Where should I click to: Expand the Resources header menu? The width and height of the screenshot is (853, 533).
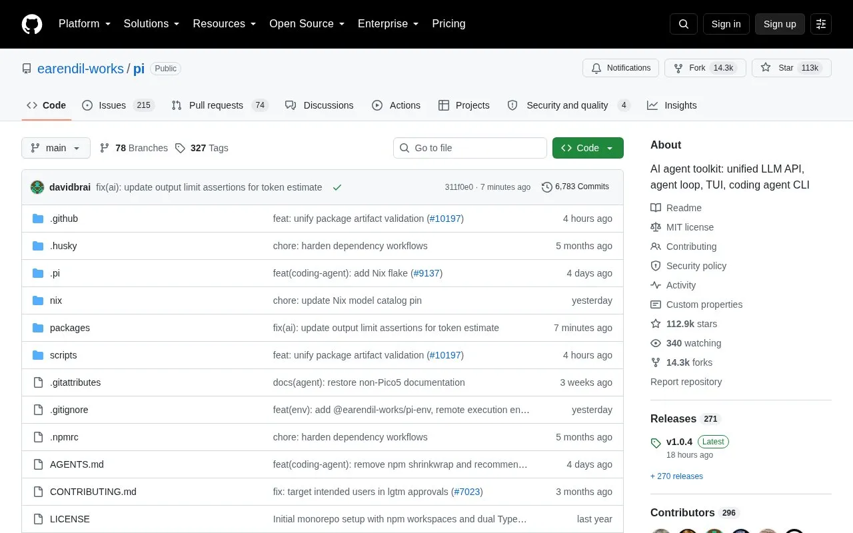pos(225,24)
